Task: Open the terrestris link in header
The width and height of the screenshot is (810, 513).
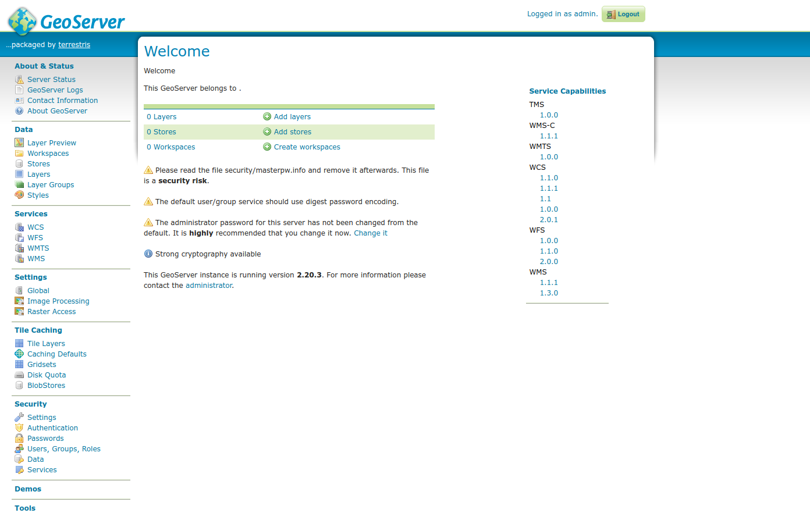Action: coord(74,45)
